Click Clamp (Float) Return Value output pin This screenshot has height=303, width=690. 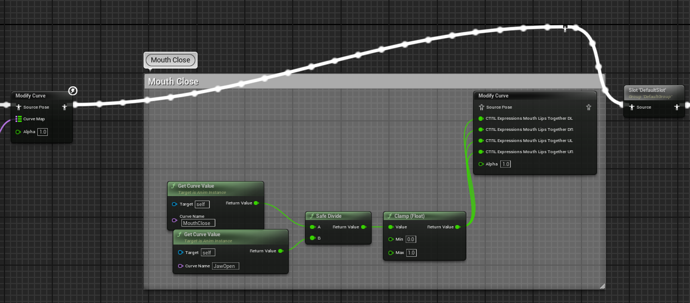point(457,227)
